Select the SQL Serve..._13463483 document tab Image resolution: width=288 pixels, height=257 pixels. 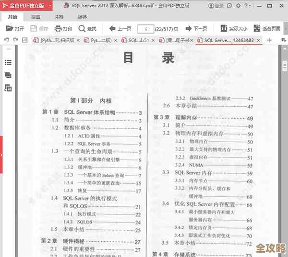coord(228,40)
